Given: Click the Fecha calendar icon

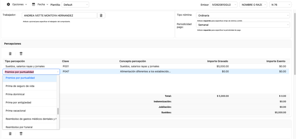Looking at the screenshot, I should click(x=34, y=4).
